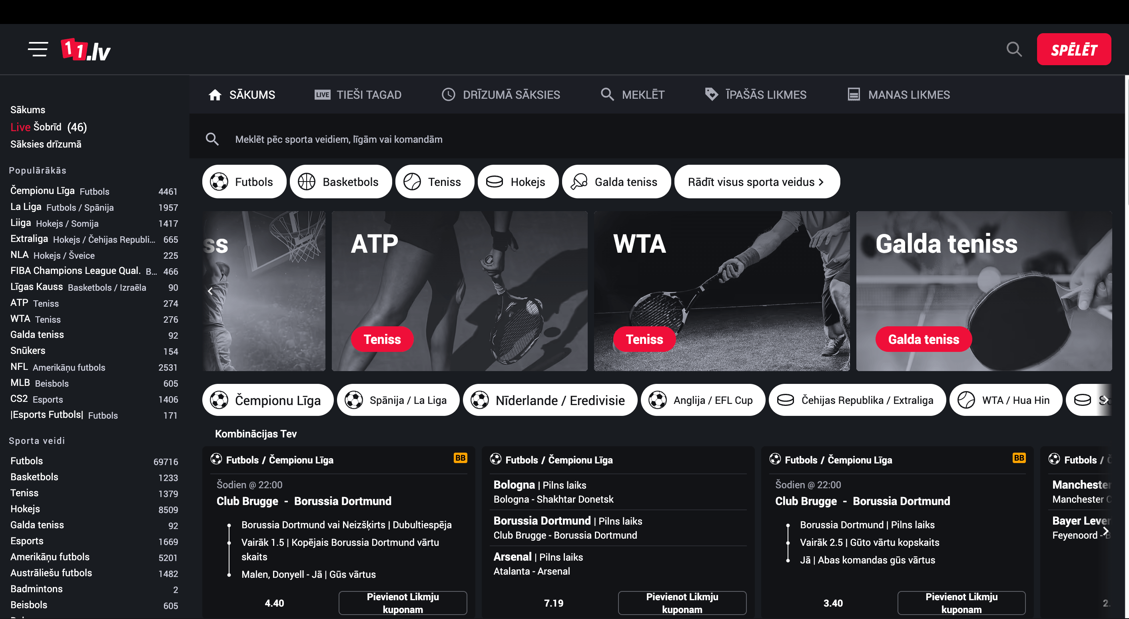The width and height of the screenshot is (1129, 619).
Task: Open MANAS LIKMES tab
Action: pos(898,95)
